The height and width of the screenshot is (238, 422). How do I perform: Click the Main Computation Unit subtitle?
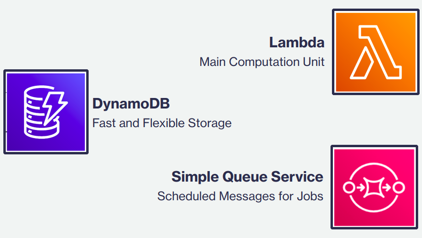pos(262,62)
